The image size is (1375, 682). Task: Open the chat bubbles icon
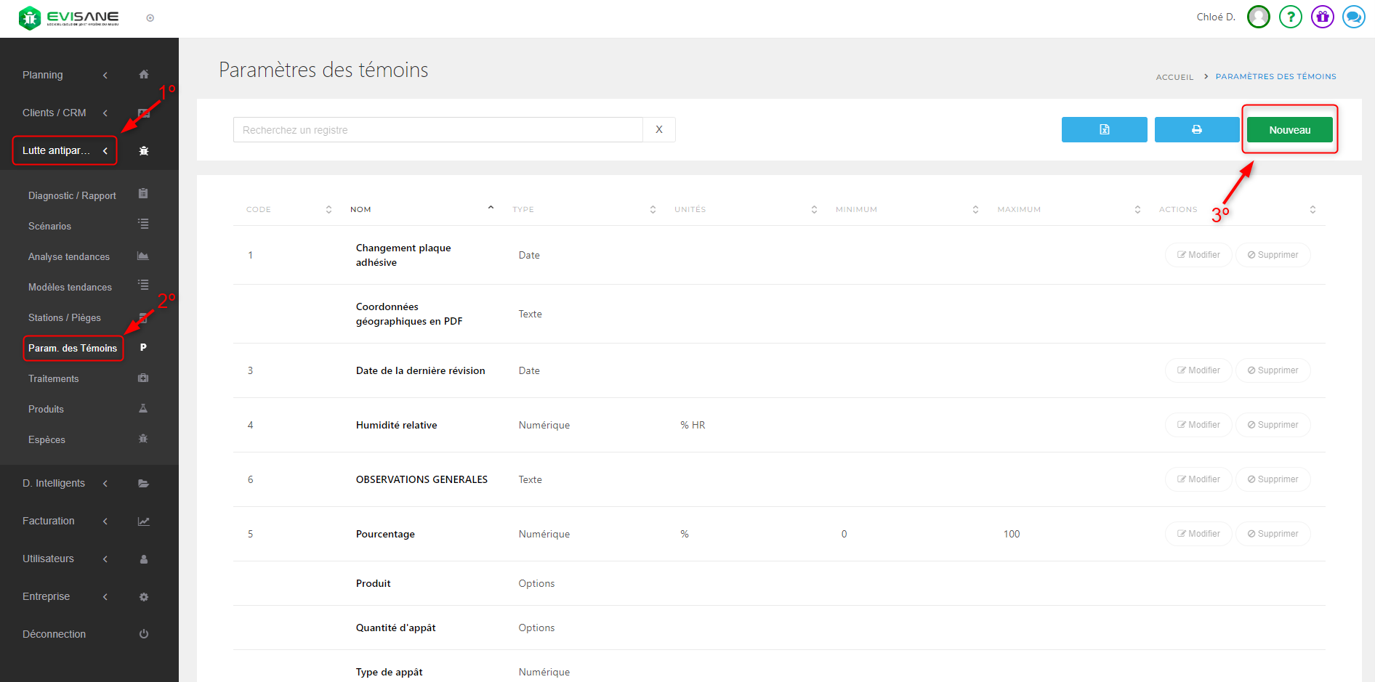(1353, 17)
